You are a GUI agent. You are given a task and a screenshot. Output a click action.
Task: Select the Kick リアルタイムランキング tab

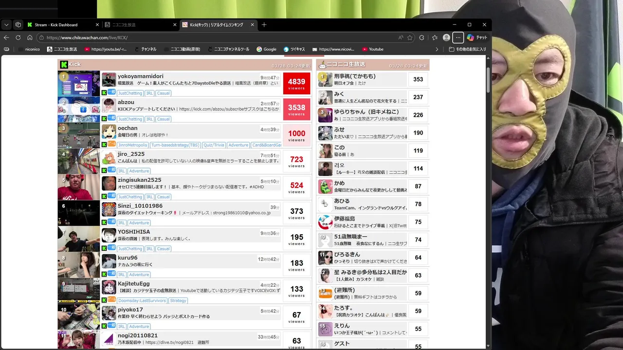tap(219, 25)
